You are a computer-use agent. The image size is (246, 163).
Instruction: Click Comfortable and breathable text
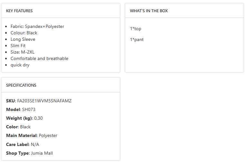click(x=39, y=59)
